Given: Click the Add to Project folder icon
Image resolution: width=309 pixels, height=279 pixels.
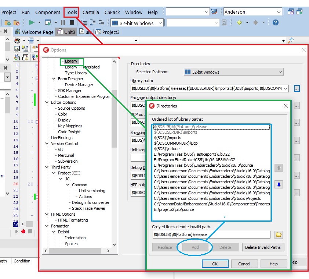Looking at the screenshot, I should [x=7, y=23].
